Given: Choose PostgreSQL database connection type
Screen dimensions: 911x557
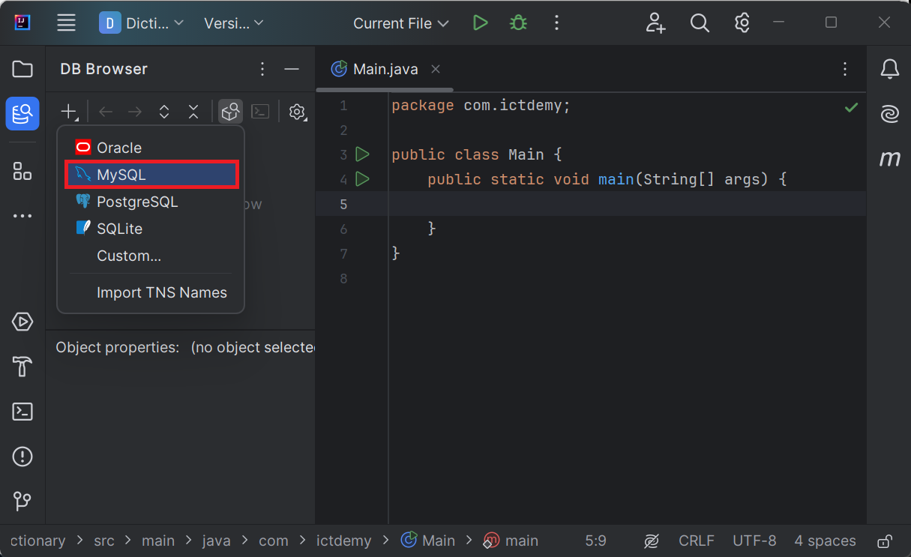Looking at the screenshot, I should [x=136, y=202].
